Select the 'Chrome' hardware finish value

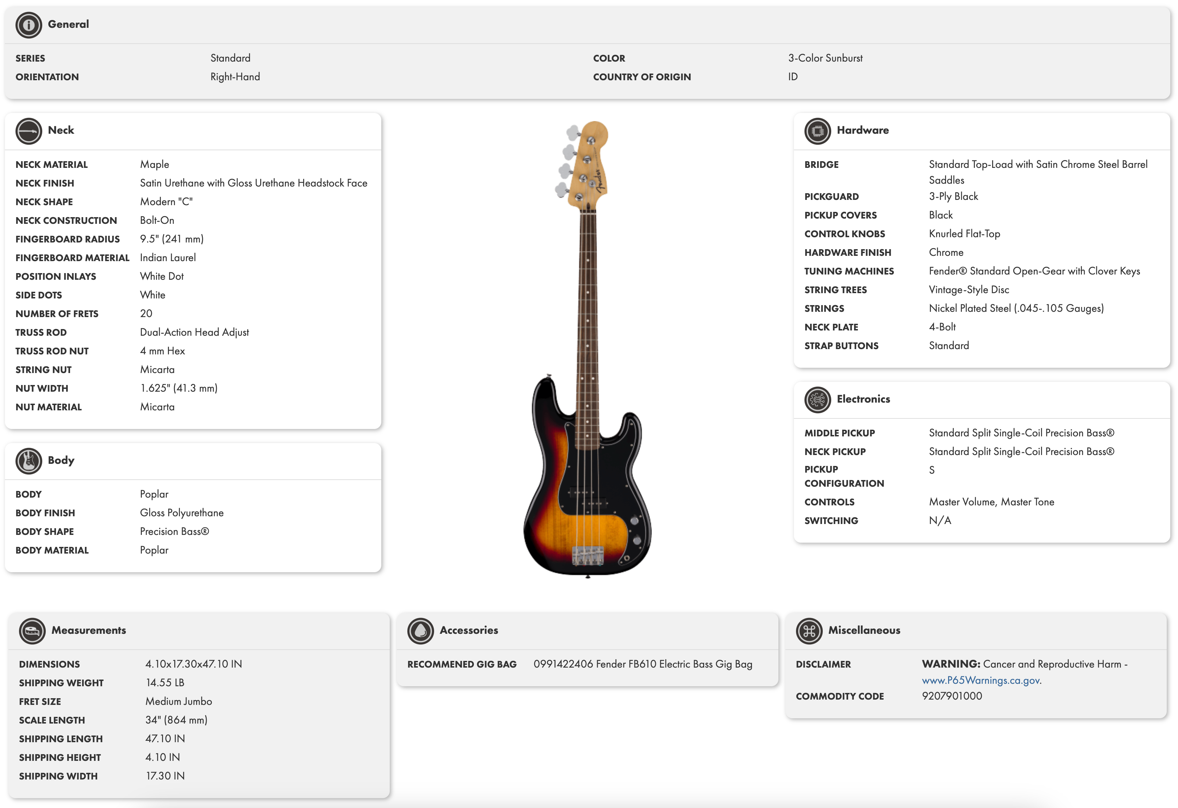point(946,252)
